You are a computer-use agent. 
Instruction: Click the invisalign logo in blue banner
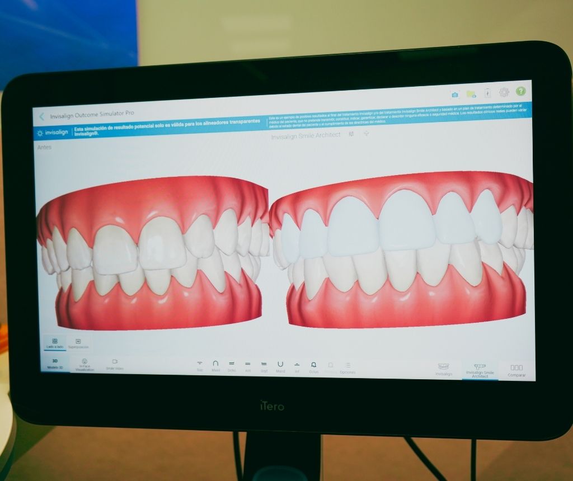click(x=53, y=133)
